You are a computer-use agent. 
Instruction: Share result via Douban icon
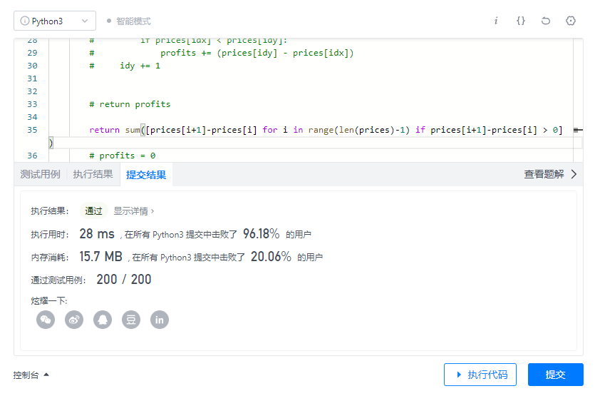coord(131,320)
